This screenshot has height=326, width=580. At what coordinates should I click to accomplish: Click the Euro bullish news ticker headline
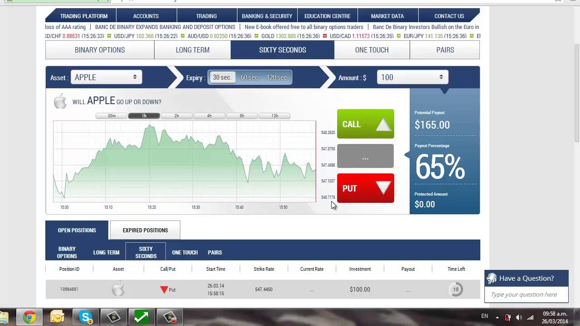[426, 27]
